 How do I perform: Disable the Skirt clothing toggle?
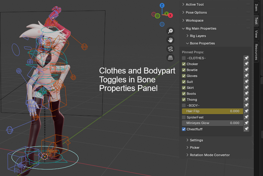184,88
